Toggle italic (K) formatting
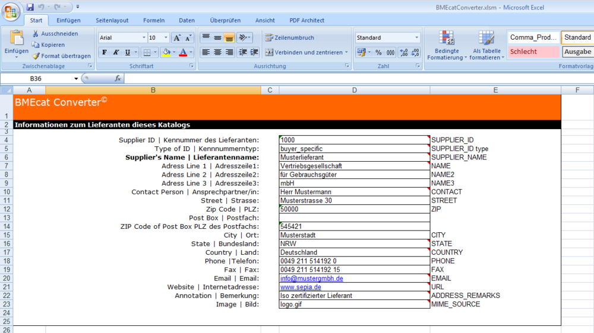The image size is (594, 333). pyautogui.click(x=116, y=53)
